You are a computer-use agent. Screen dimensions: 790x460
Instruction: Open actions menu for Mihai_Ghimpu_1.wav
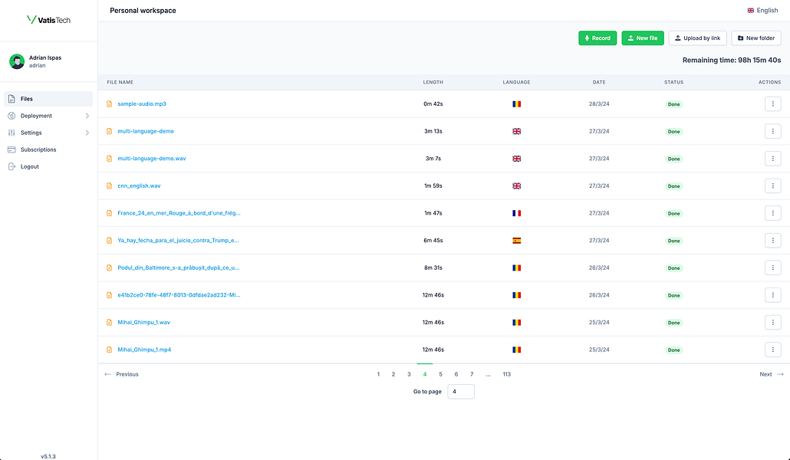coord(772,322)
